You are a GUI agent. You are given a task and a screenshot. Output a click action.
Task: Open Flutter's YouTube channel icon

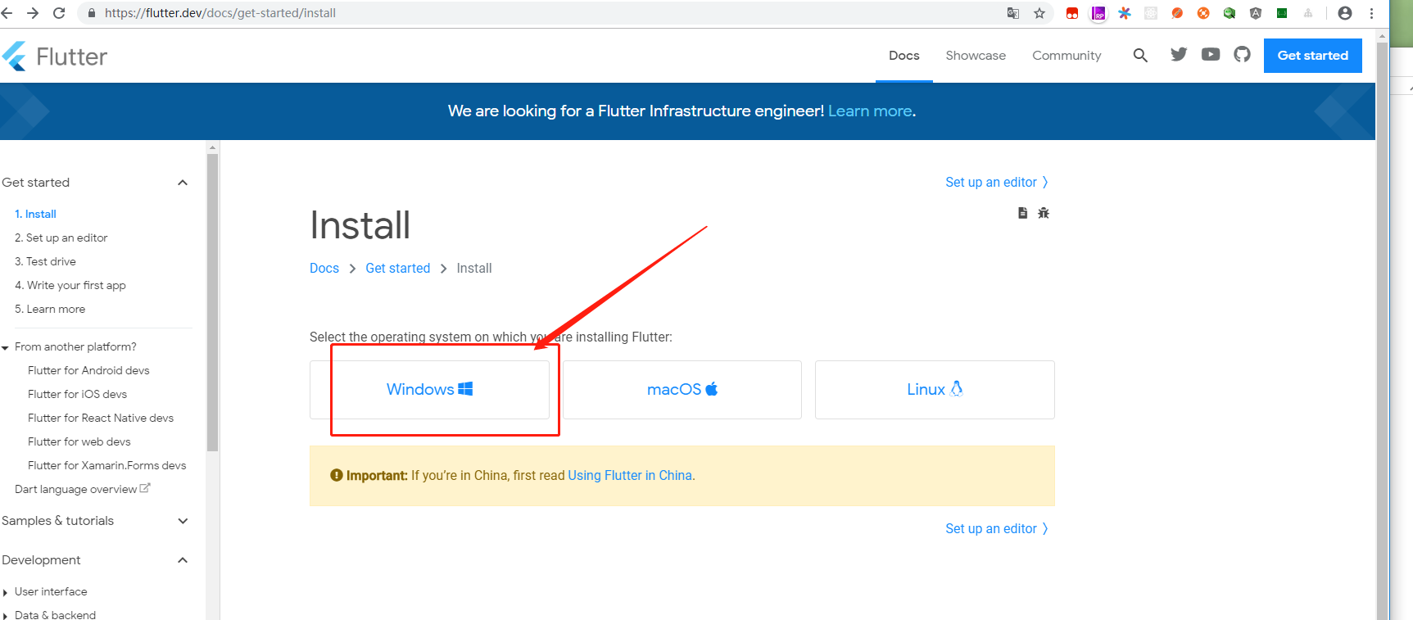1211,54
